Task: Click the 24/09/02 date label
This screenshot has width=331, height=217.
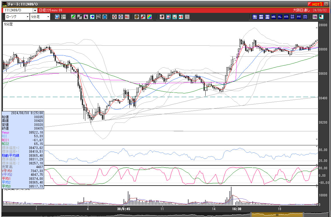Action: point(320,10)
